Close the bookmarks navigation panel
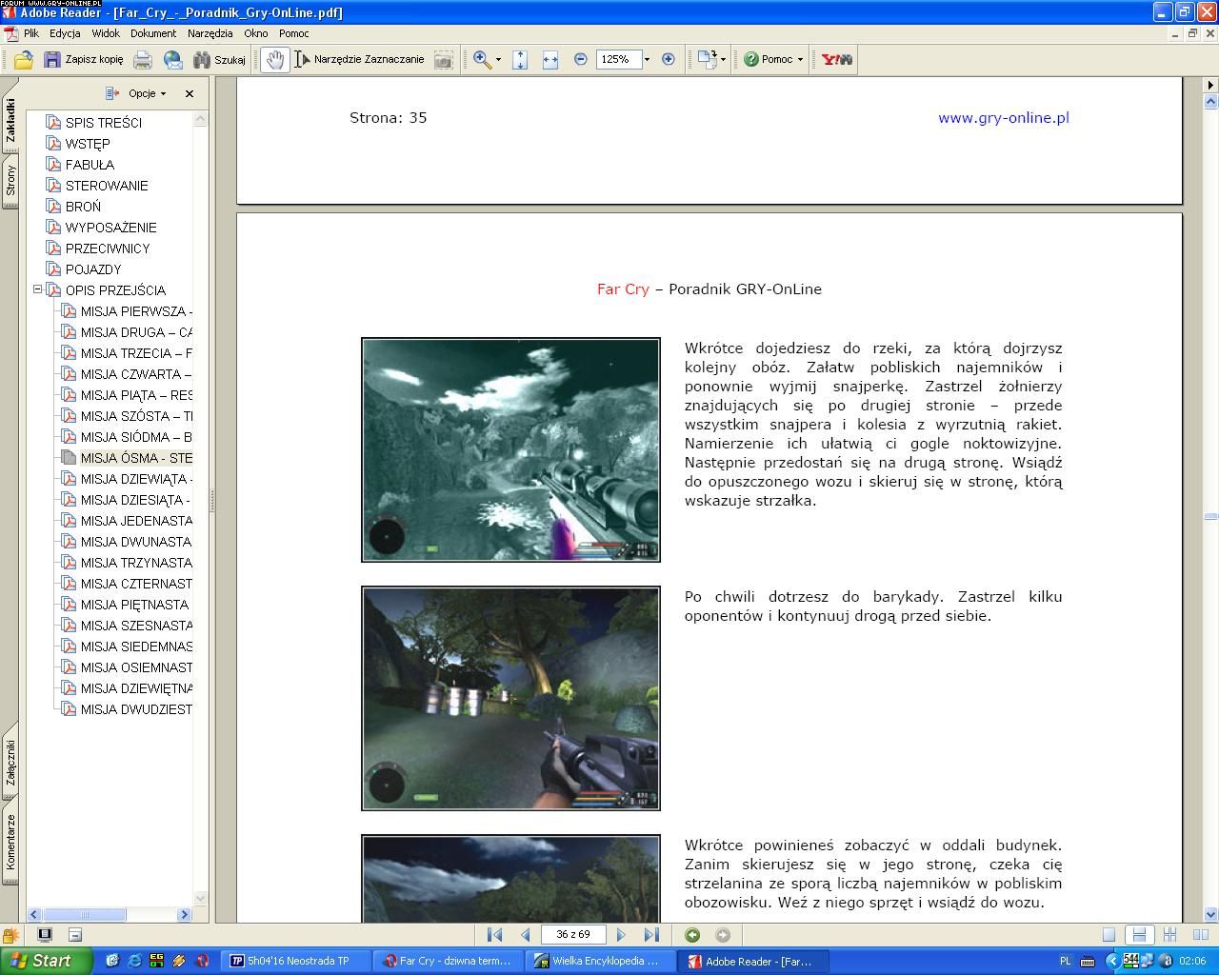Screen dimensions: 1219x975 click(x=189, y=93)
